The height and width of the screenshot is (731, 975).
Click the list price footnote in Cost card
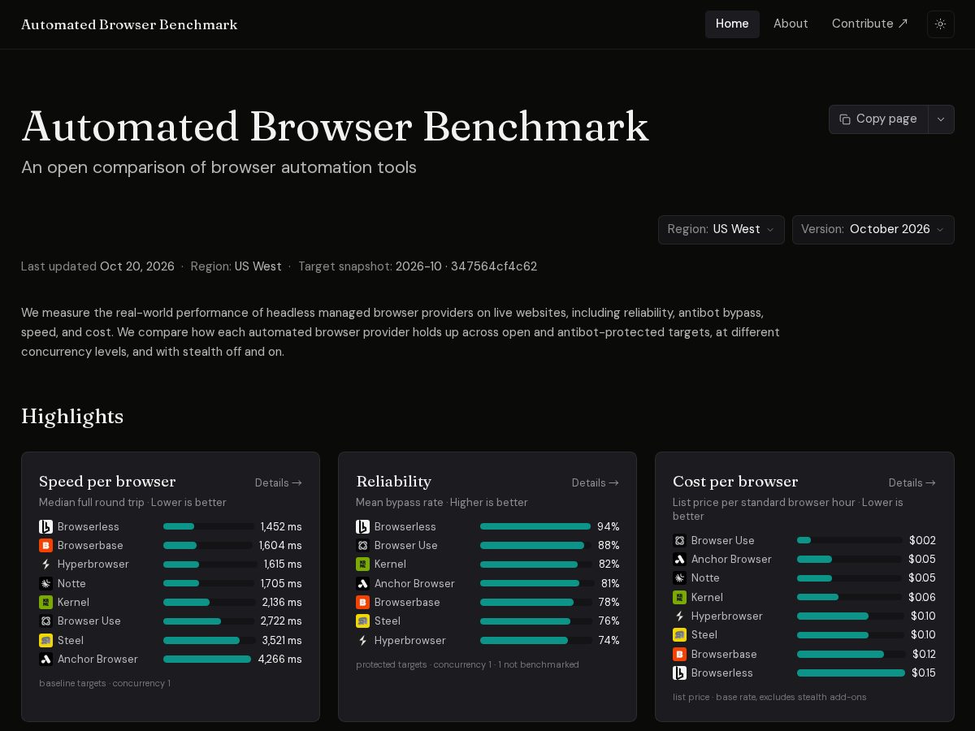click(769, 697)
